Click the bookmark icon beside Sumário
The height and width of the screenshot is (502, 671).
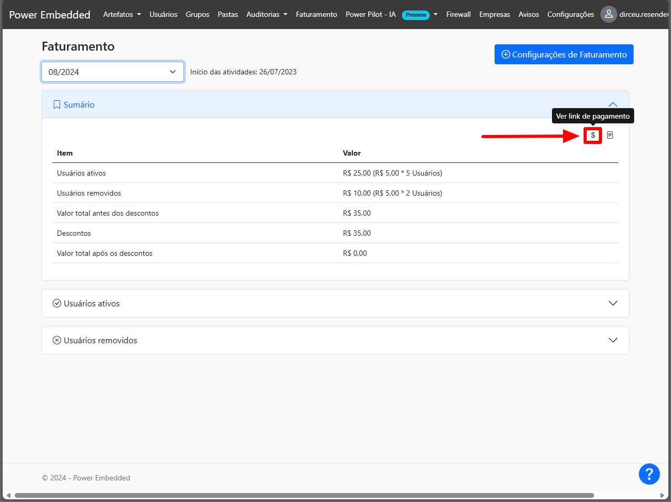pyautogui.click(x=57, y=104)
